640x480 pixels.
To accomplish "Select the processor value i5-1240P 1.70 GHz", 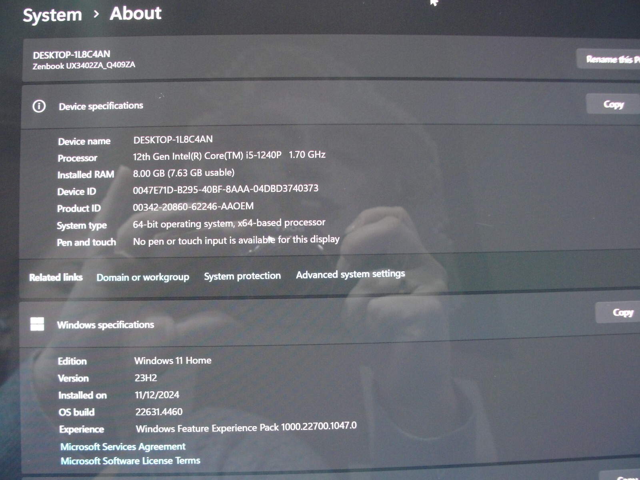I will [x=229, y=156].
